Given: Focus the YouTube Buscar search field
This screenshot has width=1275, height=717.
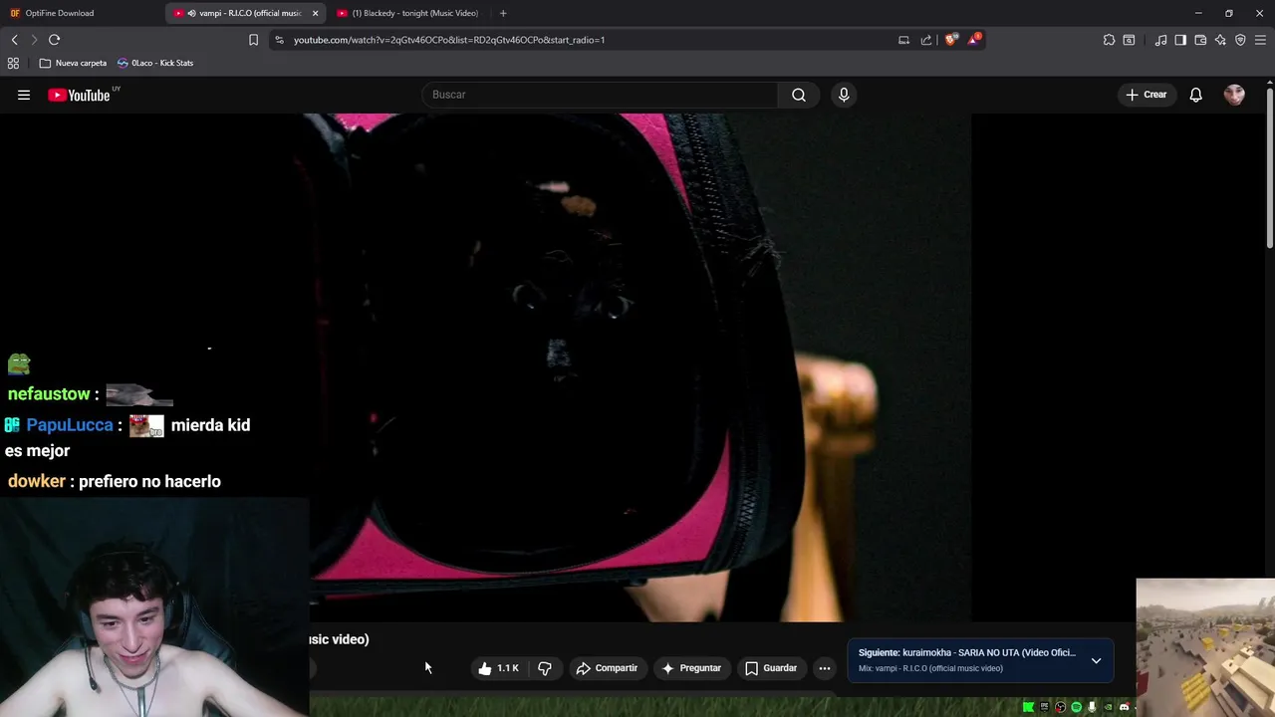Looking at the screenshot, I should pos(600,95).
